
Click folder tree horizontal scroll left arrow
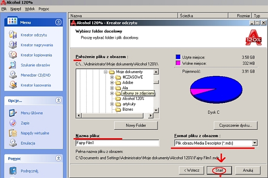78,116
